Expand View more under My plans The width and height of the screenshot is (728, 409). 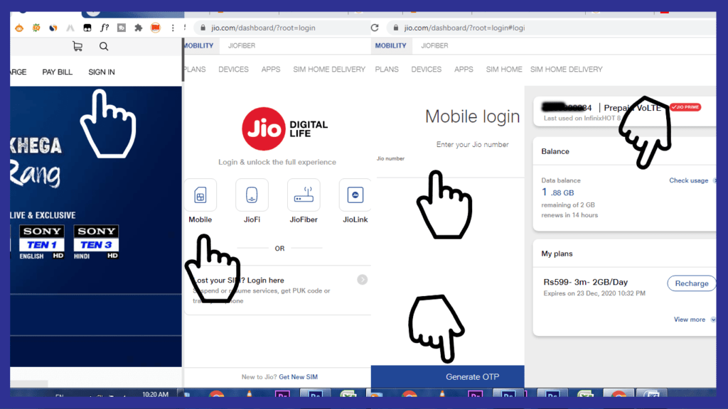688,320
